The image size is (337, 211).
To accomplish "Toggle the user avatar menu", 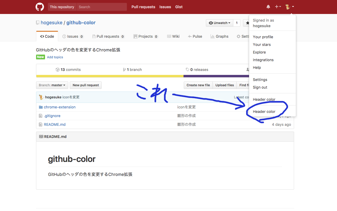I will [x=289, y=7].
